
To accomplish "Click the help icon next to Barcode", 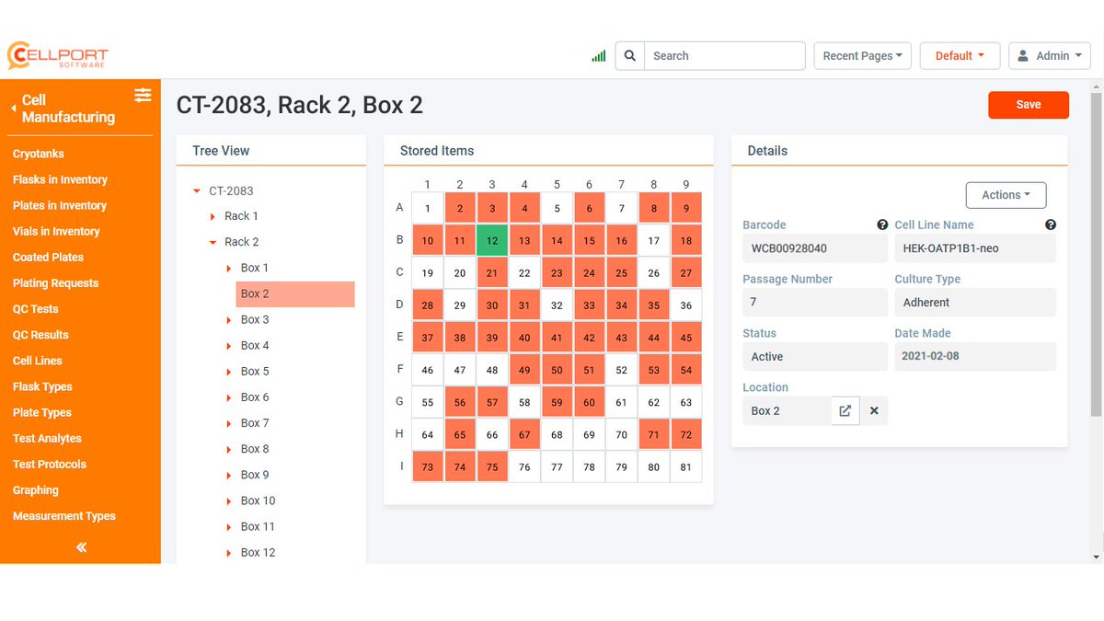I will [882, 224].
